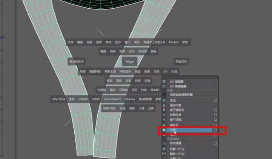Click the 指定棋盘格着色器 icon
Screen dimensions: 272x159
164,95
